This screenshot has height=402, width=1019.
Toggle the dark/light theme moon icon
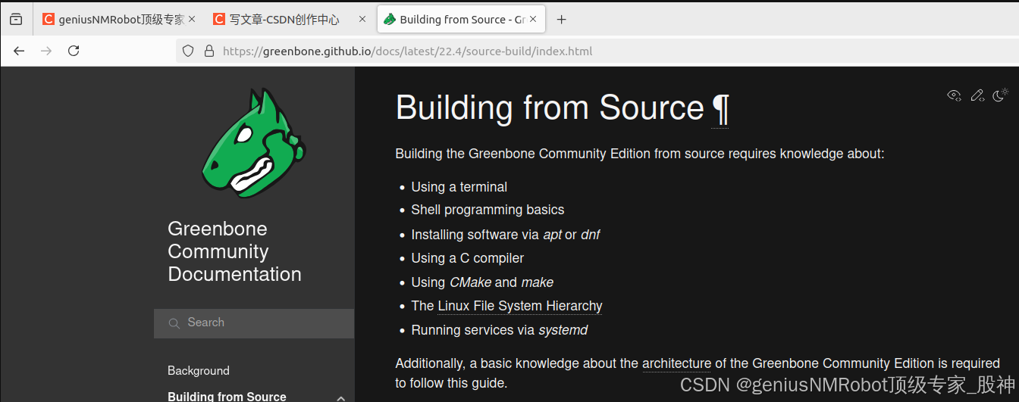(x=1001, y=95)
